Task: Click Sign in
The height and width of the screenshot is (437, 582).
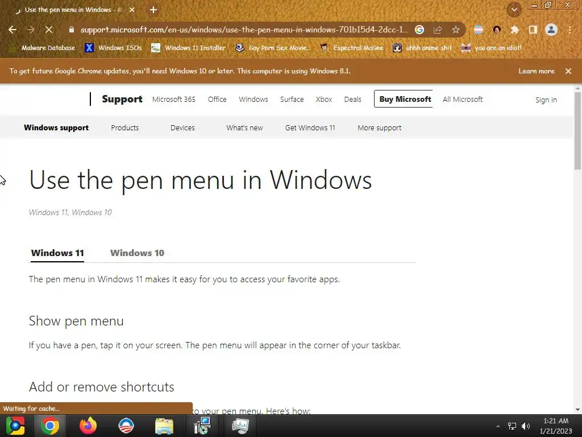Action: coord(546,100)
